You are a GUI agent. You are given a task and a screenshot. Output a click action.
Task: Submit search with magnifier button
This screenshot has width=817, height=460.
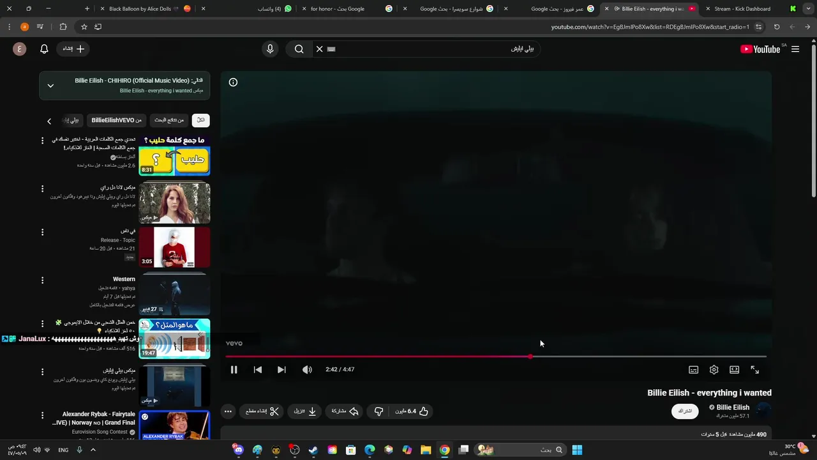pyautogui.click(x=299, y=49)
